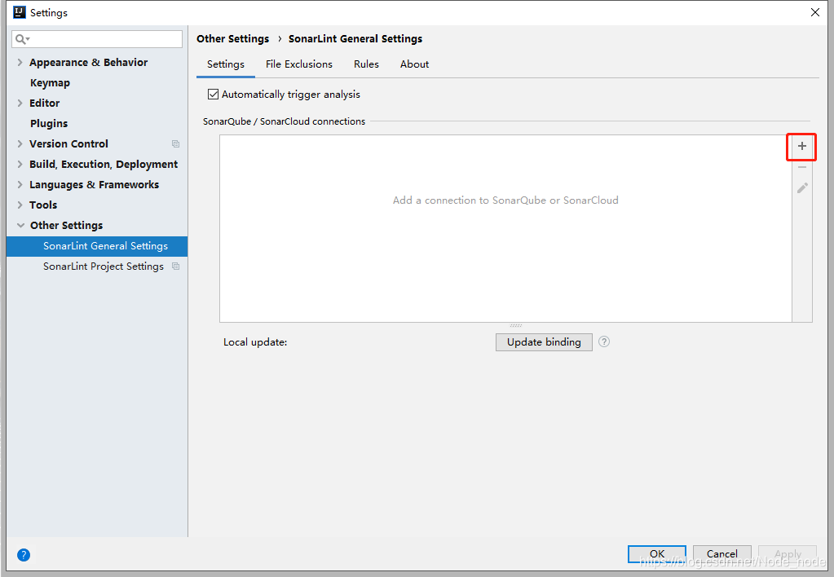Viewport: 834px width, 577px height.
Task: Select Plugins in settings tree
Action: pyautogui.click(x=49, y=123)
